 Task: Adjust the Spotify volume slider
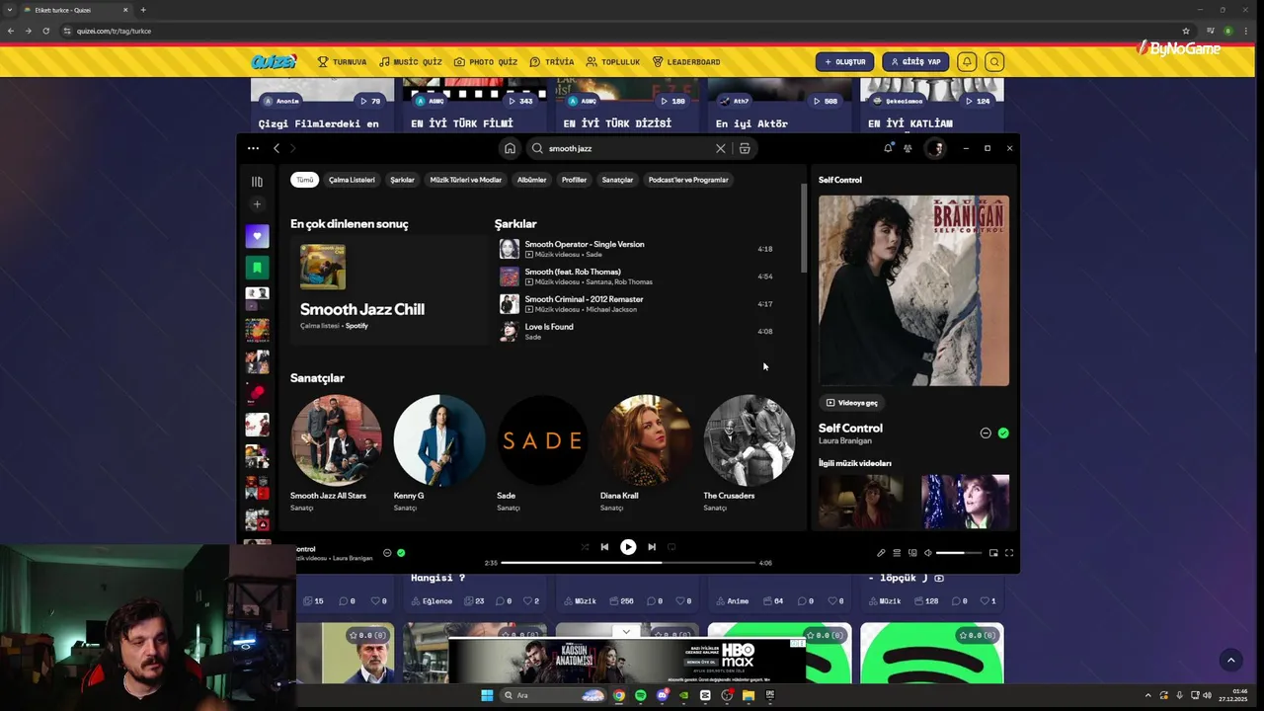[959, 553]
